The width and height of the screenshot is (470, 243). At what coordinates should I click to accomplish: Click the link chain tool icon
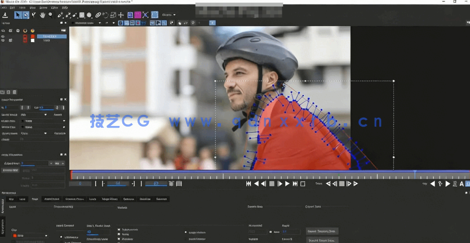point(98,15)
